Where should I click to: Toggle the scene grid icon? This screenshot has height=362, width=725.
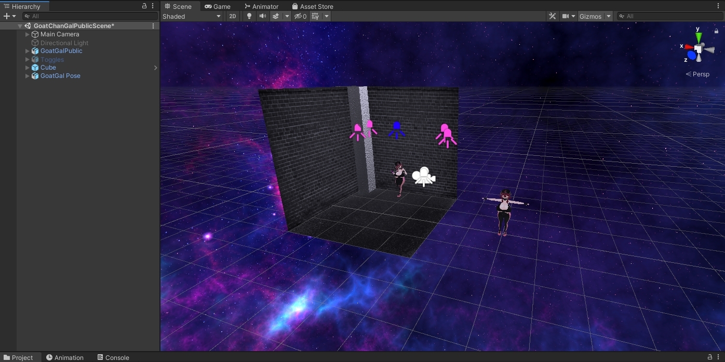[315, 16]
